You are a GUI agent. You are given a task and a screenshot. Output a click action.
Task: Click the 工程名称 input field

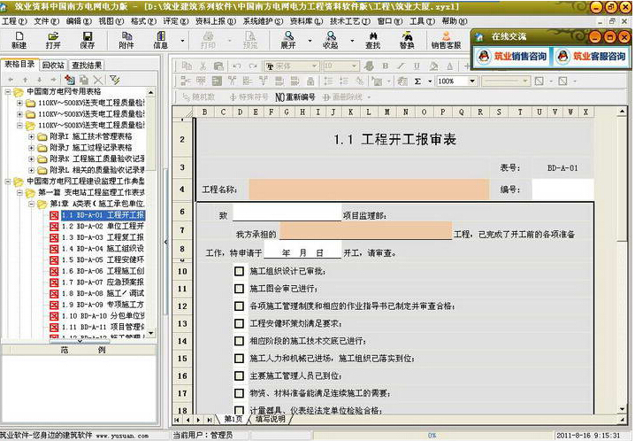point(368,189)
